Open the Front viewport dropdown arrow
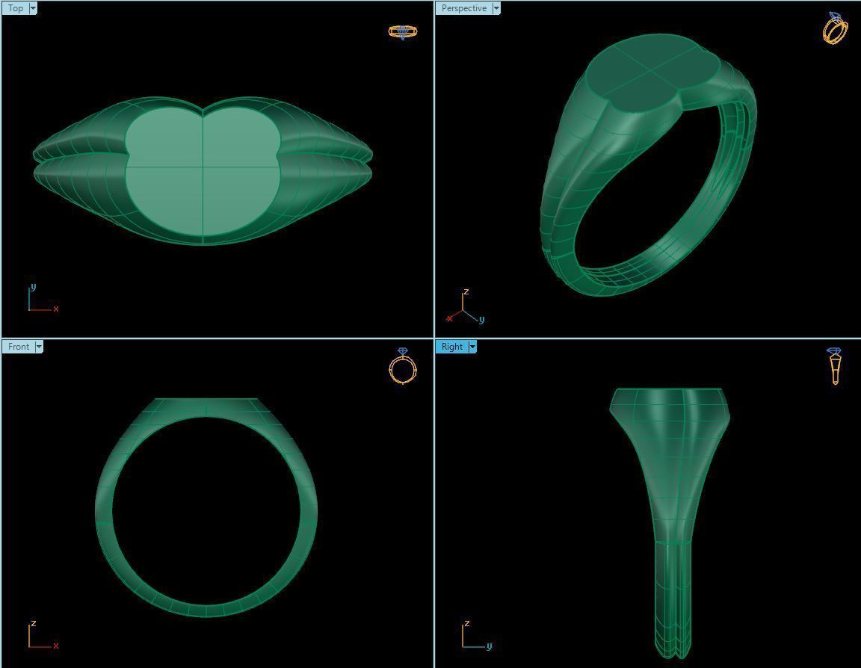861x668 pixels. click(x=39, y=347)
